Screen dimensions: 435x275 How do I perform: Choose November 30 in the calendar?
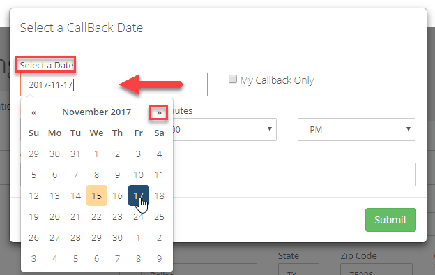tap(117, 237)
